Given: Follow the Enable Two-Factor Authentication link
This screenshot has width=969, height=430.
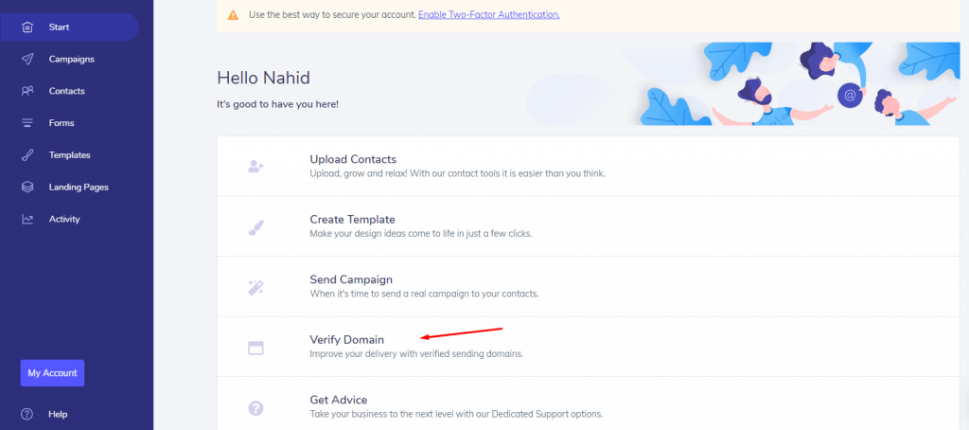Looking at the screenshot, I should (489, 14).
